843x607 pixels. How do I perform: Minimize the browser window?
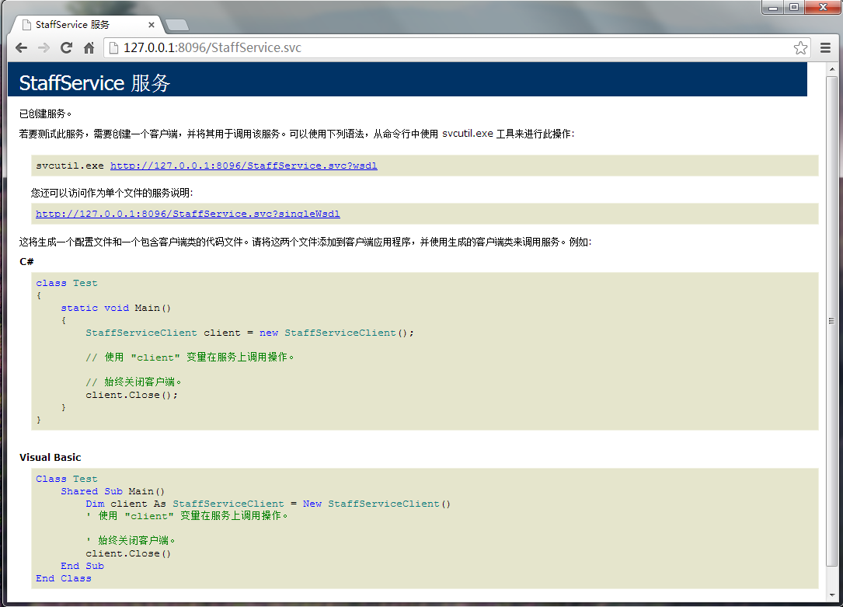pyautogui.click(x=774, y=8)
